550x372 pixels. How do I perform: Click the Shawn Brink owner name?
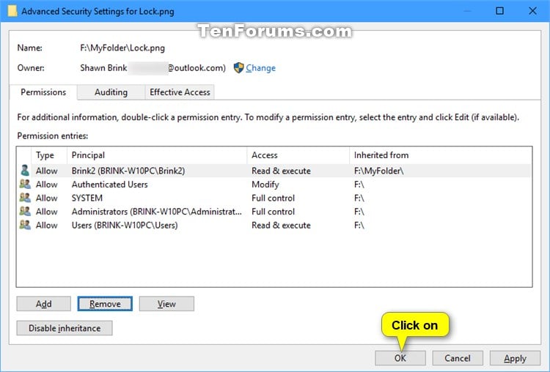[x=103, y=67]
